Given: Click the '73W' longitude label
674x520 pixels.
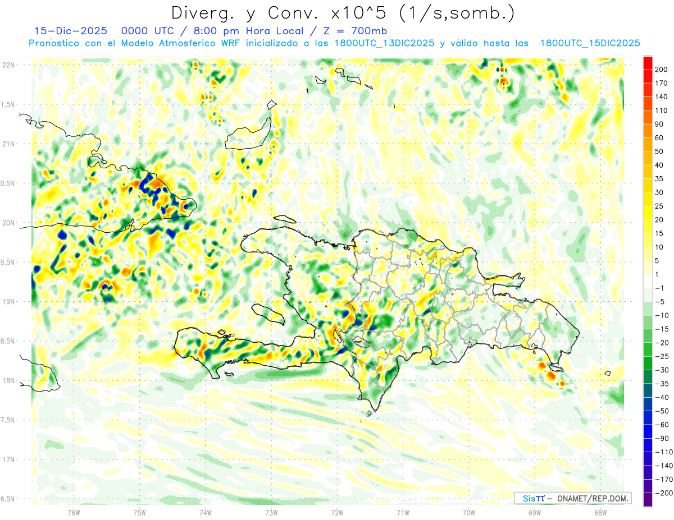Looking at the screenshot, I should (x=271, y=512).
